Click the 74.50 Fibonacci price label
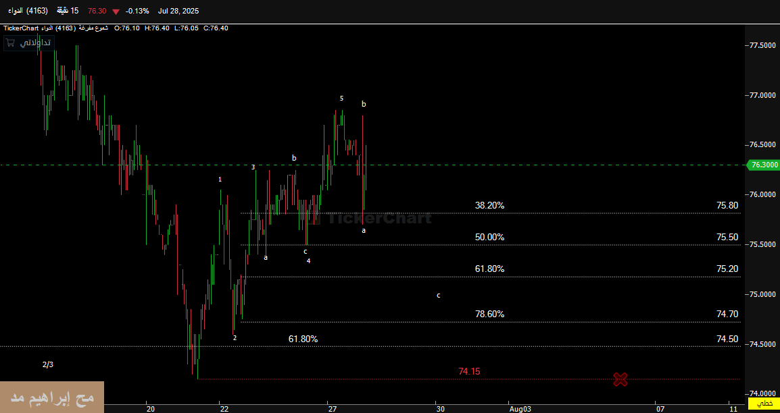Image resolution: width=780 pixels, height=413 pixels. (727, 339)
